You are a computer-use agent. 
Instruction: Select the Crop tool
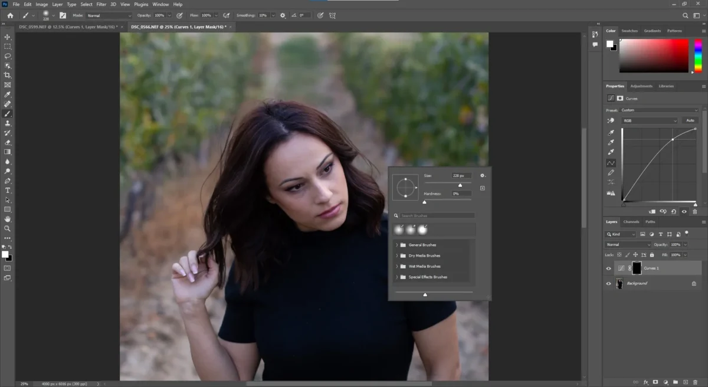click(x=8, y=75)
